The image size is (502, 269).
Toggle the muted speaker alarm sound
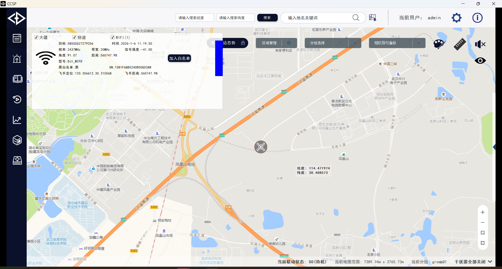click(480, 44)
